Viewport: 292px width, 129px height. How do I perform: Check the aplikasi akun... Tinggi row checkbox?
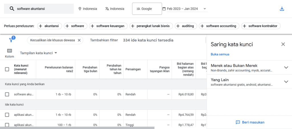coord(7,125)
